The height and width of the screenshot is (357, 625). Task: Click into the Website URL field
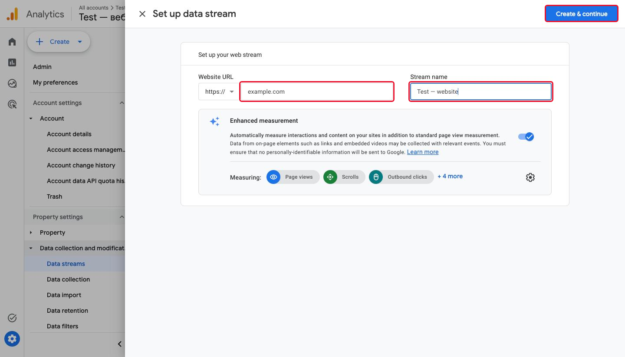[x=317, y=92]
